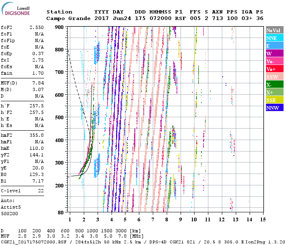The image size is (286, 245).
Task: Click the dark green X- legend
Action: coord(275,85)
